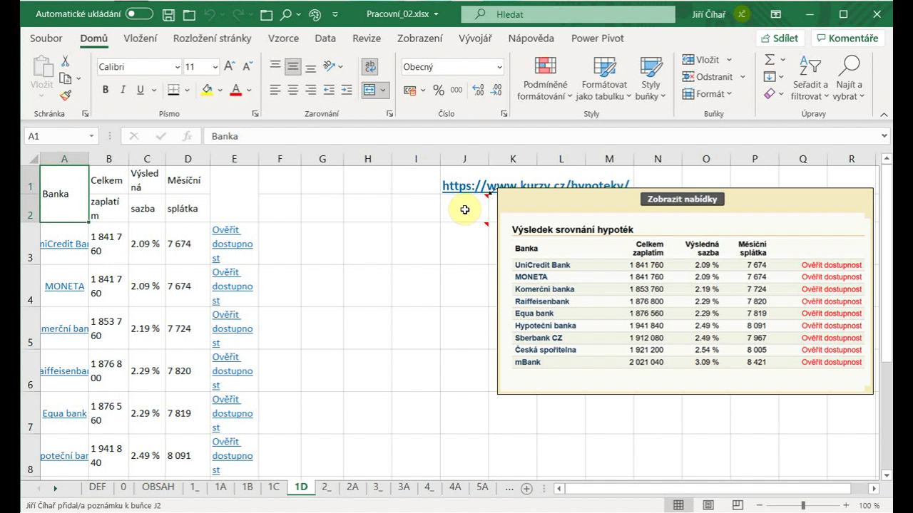The image size is (913, 513).
Task: Click the Komentáře button
Action: click(848, 38)
